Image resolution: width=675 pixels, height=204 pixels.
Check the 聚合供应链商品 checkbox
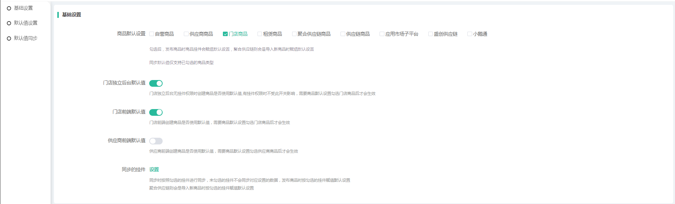(x=294, y=34)
